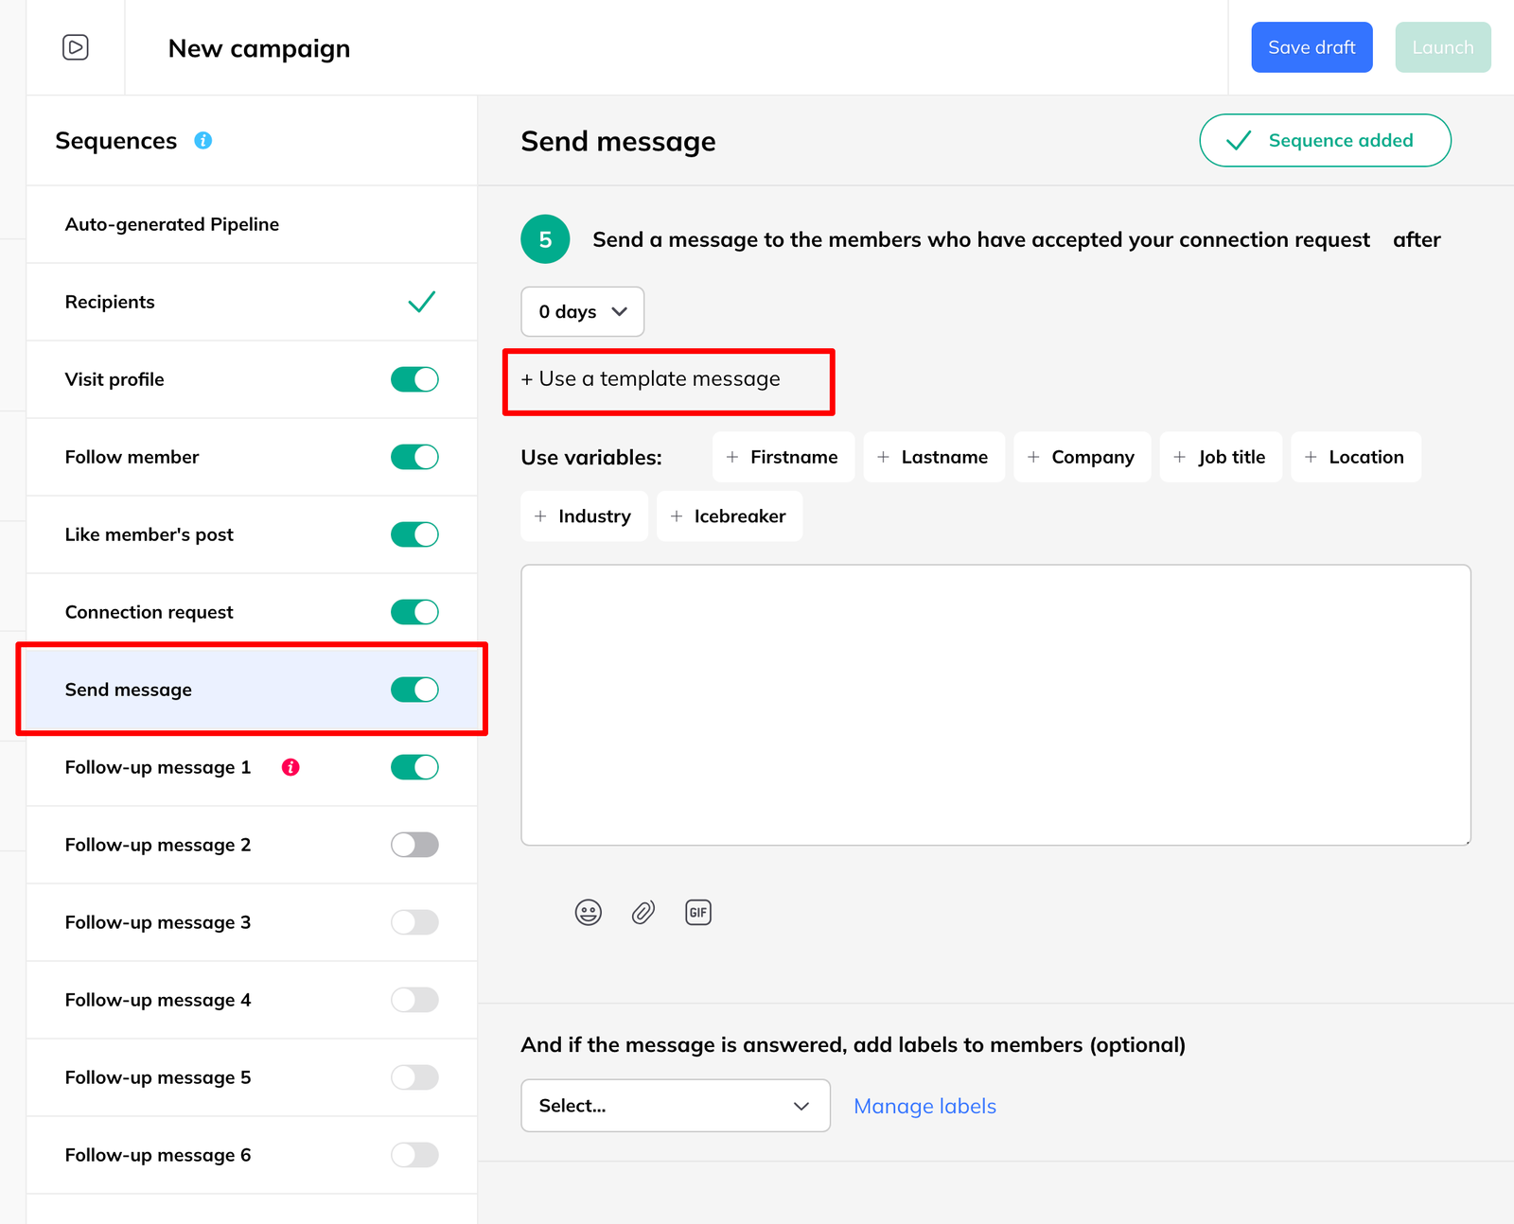Toggle the Connection request switch

(x=414, y=612)
